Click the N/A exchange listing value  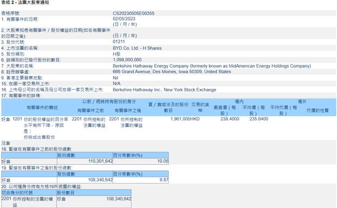click(x=117, y=83)
